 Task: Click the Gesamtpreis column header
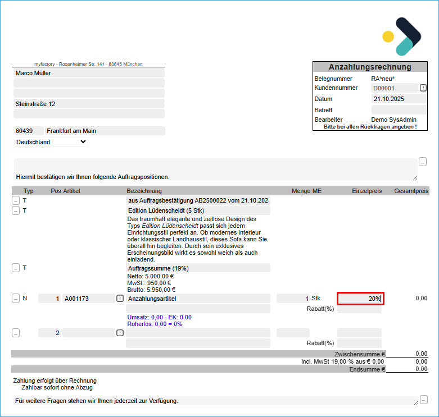point(411,191)
